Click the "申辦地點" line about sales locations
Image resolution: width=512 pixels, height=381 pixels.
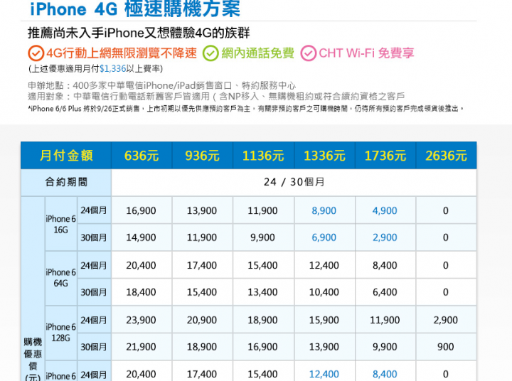click(161, 85)
